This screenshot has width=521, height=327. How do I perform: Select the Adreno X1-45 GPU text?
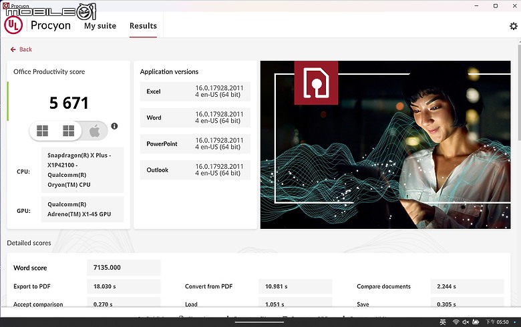click(x=79, y=209)
